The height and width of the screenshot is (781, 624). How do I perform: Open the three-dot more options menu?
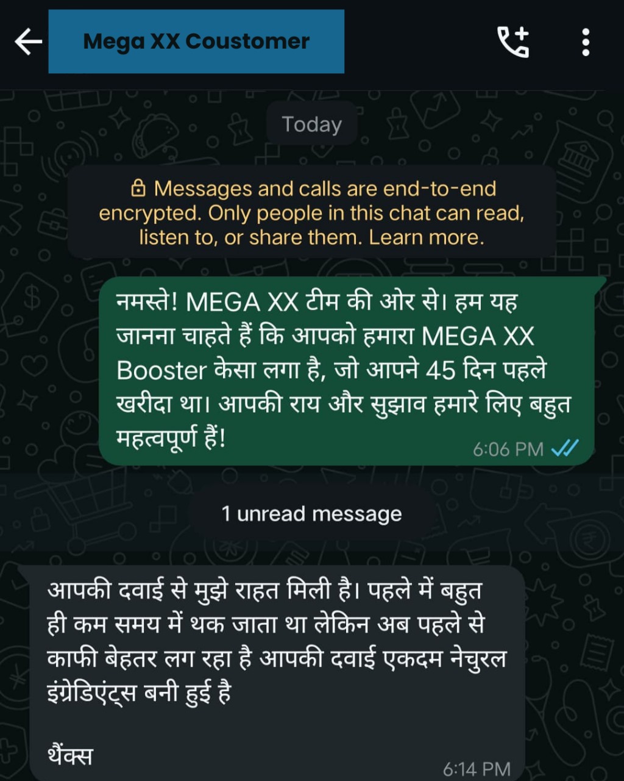pos(586,42)
